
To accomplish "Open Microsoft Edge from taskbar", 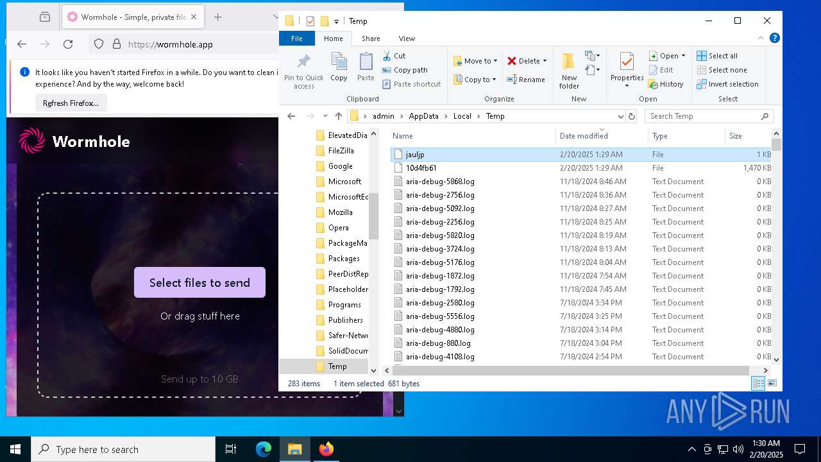I will 264,449.
